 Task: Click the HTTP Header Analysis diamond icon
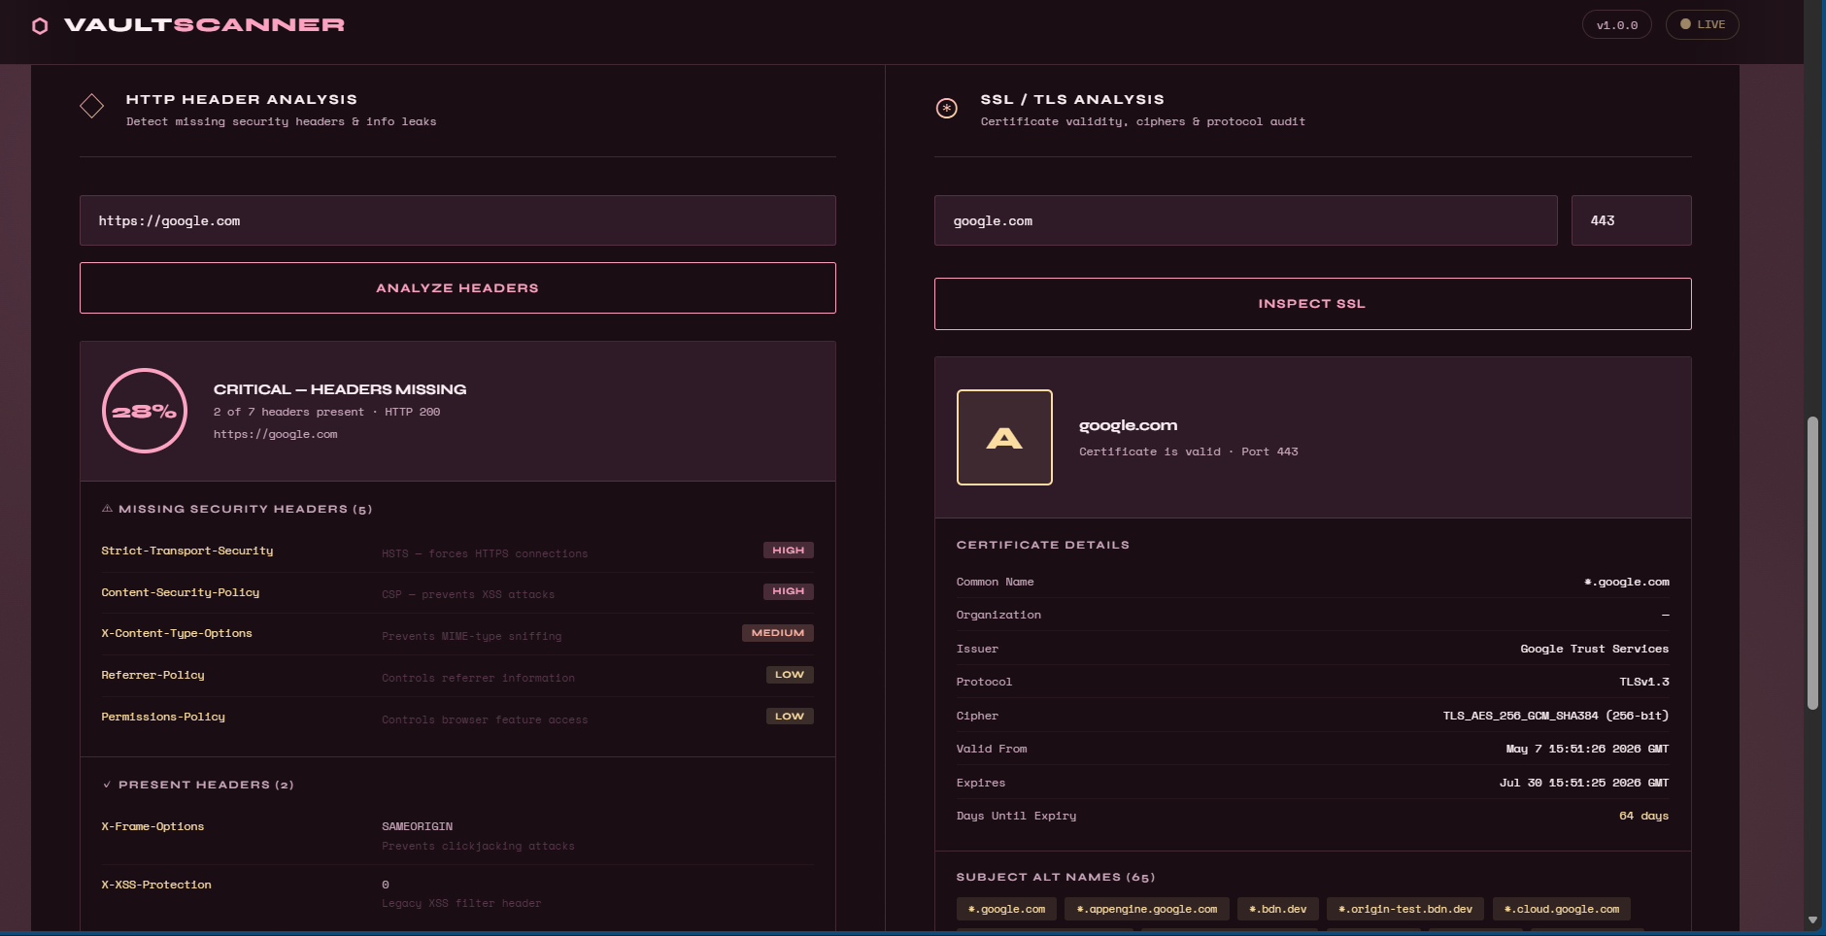coord(92,106)
